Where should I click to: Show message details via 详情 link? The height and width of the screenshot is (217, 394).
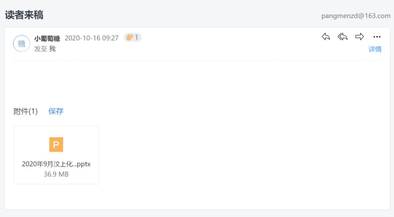375,49
